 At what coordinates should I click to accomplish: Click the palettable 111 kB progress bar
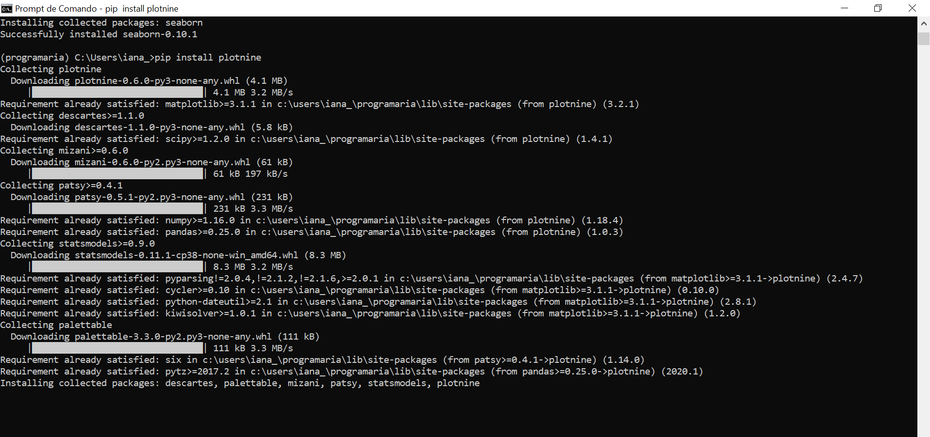(x=117, y=348)
